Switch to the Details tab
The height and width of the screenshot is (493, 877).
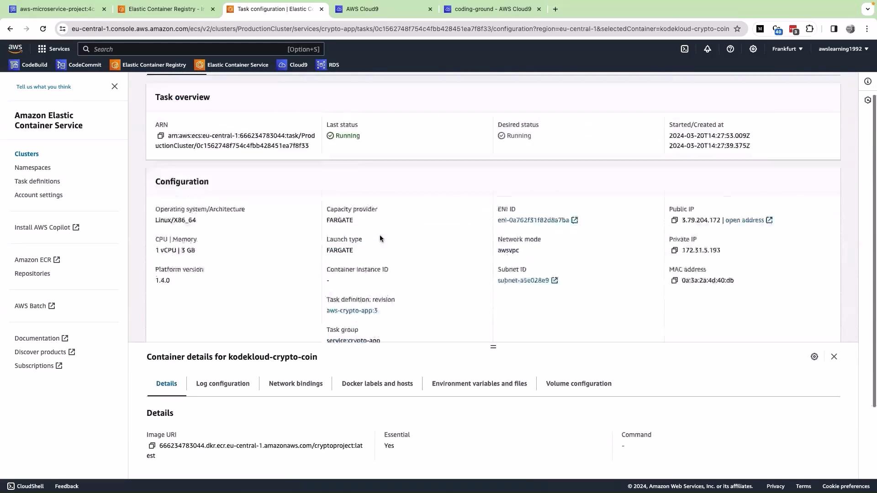pos(167,383)
